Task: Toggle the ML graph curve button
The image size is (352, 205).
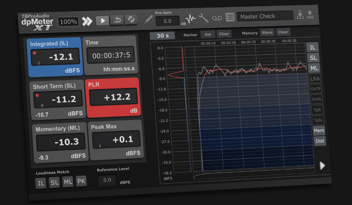Action: tap(314, 68)
